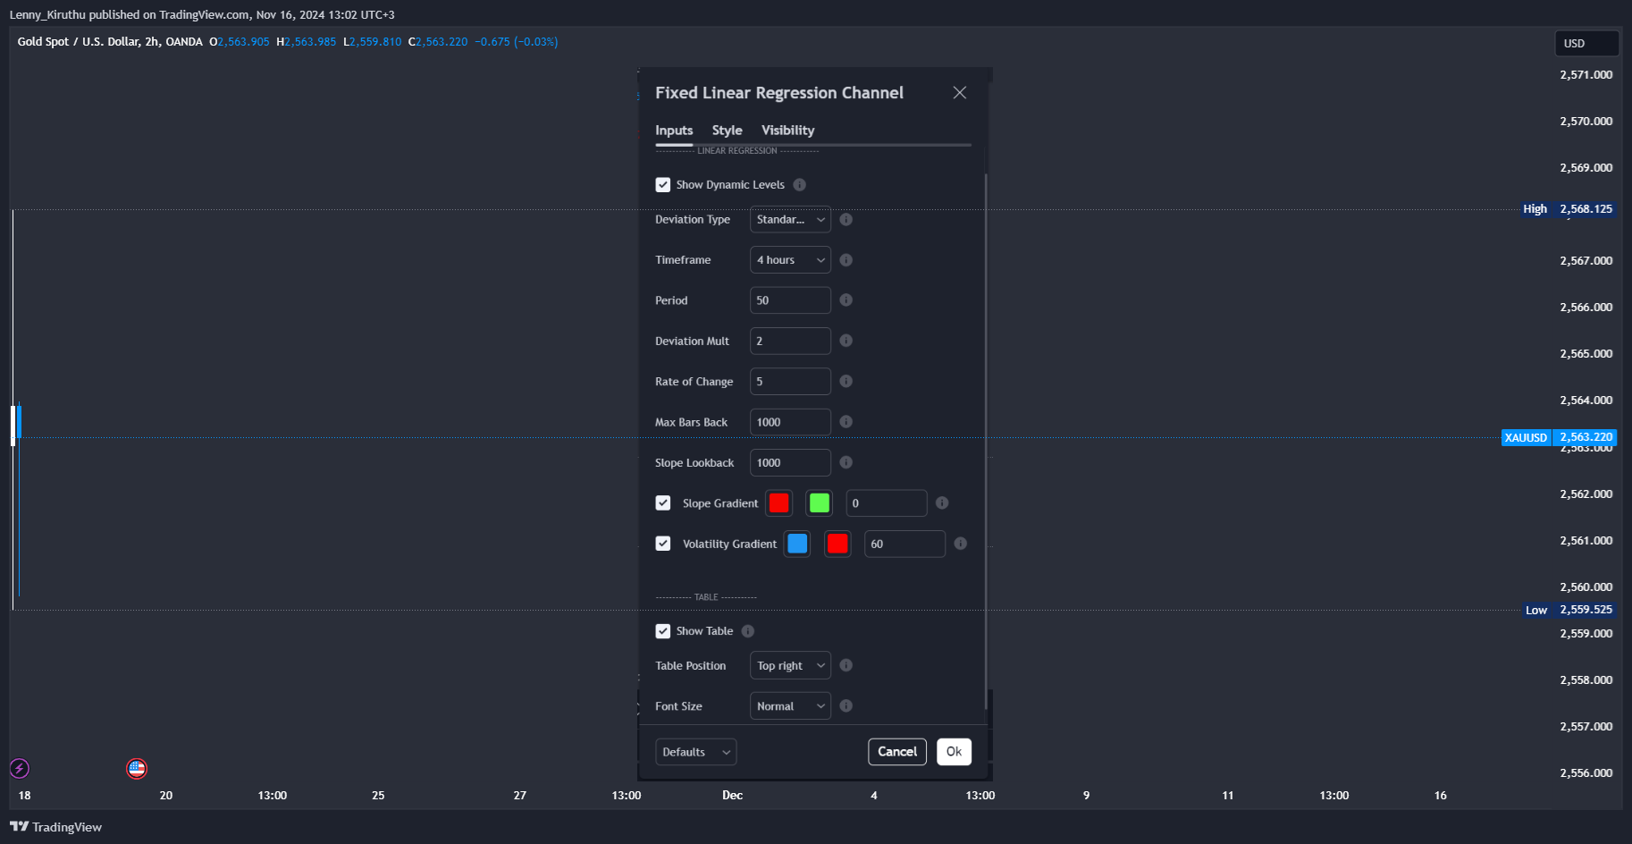Click info icon next to Show Table
Image resolution: width=1632 pixels, height=844 pixels.
[748, 631]
